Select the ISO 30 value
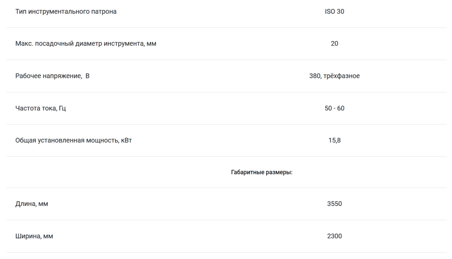Viewport: 452px width, 259px height. [335, 11]
